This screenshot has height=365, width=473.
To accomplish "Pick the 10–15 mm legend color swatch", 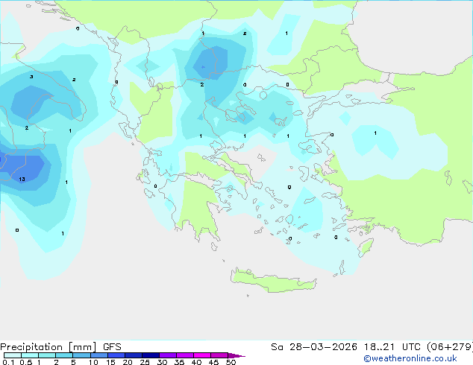I will tap(98, 355).
